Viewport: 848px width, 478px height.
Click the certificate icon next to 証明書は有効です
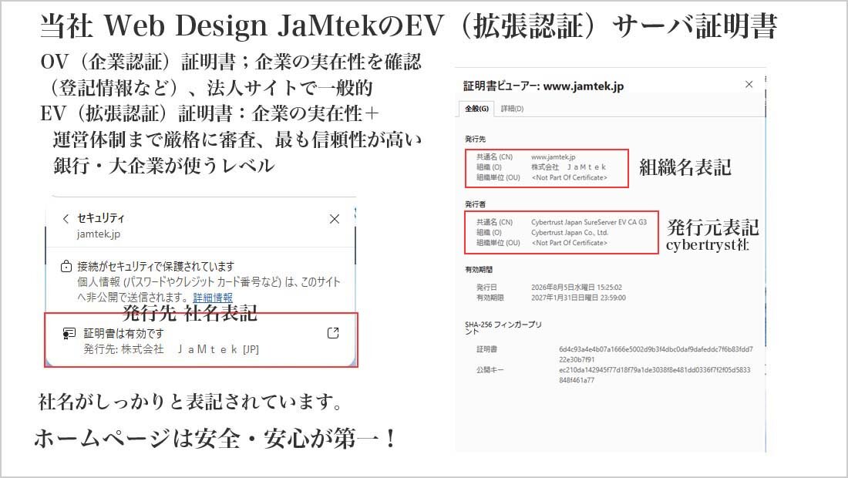pyautogui.click(x=69, y=333)
